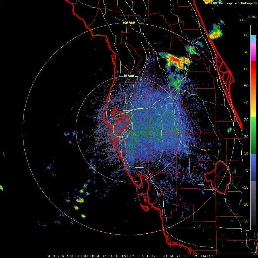Click the 80 value on the dBZ scale
Image resolution: width=258 pixels, height=258 pixels.
[246, 35]
